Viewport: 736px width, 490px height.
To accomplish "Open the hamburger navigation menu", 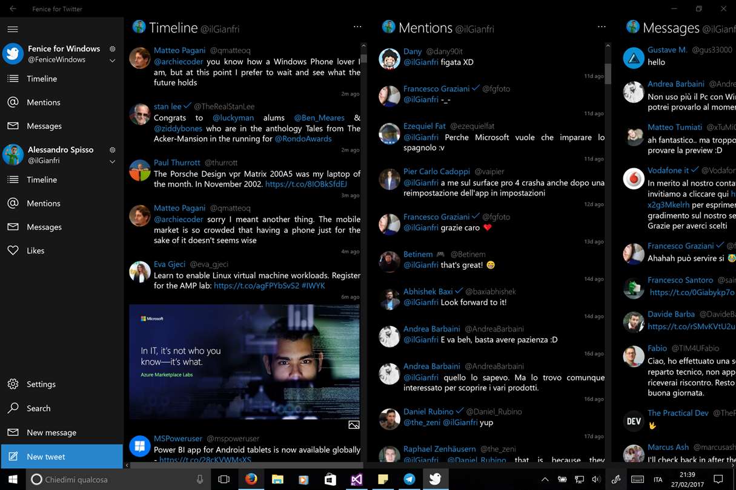I will (13, 29).
